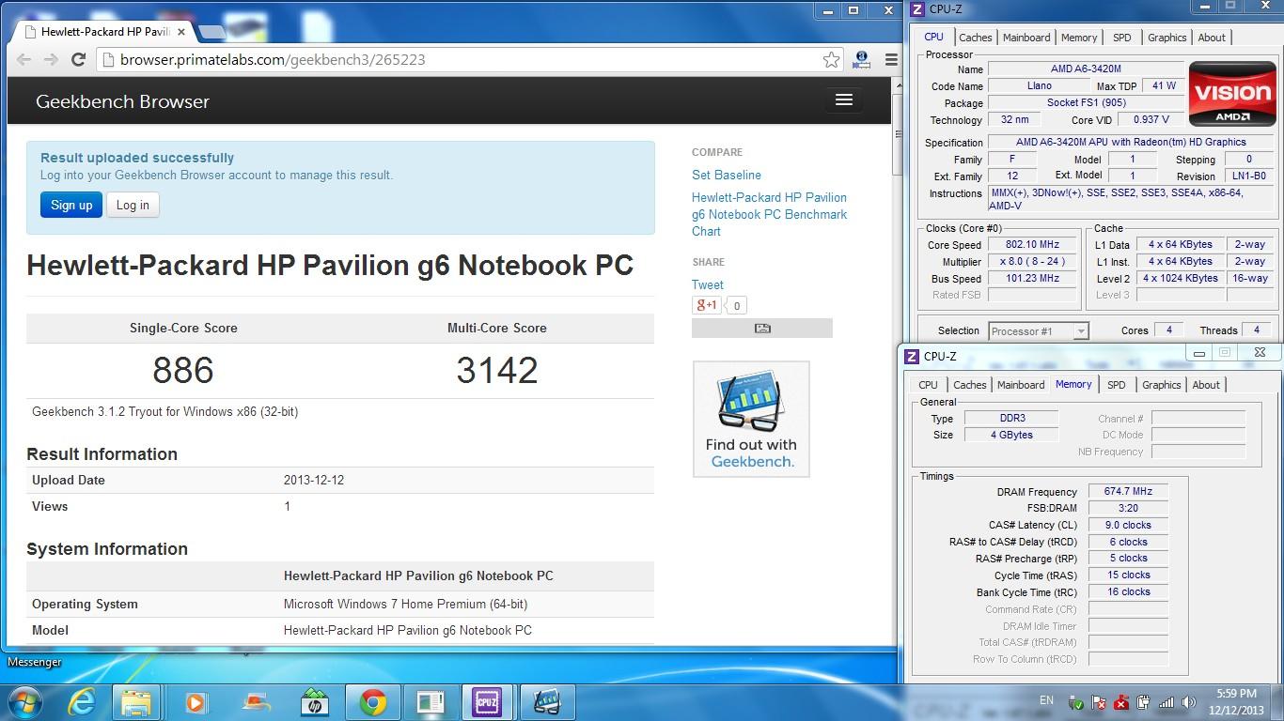Open Mainboard tab in upper CPU-Z
This screenshot has height=721, width=1284.
point(1026,38)
